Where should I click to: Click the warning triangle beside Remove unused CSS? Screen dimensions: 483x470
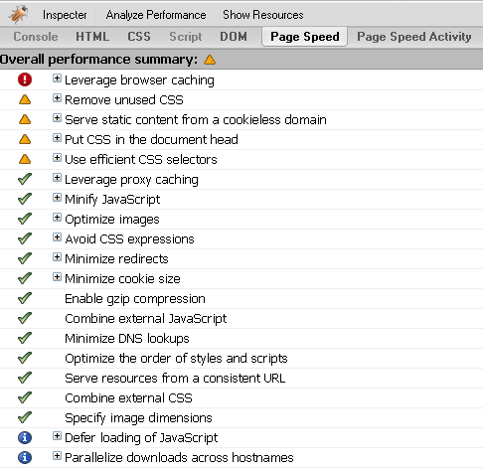coord(25,99)
